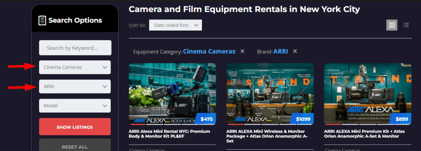Switch to grid view layout
The height and width of the screenshot is (151, 421).
click(392, 25)
